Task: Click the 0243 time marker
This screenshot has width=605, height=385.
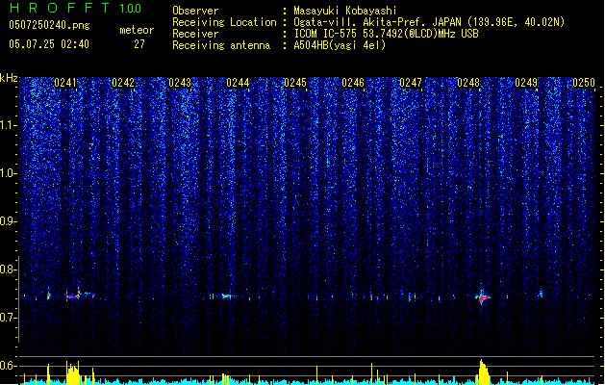Action: coord(180,83)
